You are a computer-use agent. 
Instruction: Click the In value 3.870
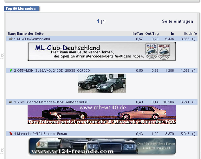170,134
